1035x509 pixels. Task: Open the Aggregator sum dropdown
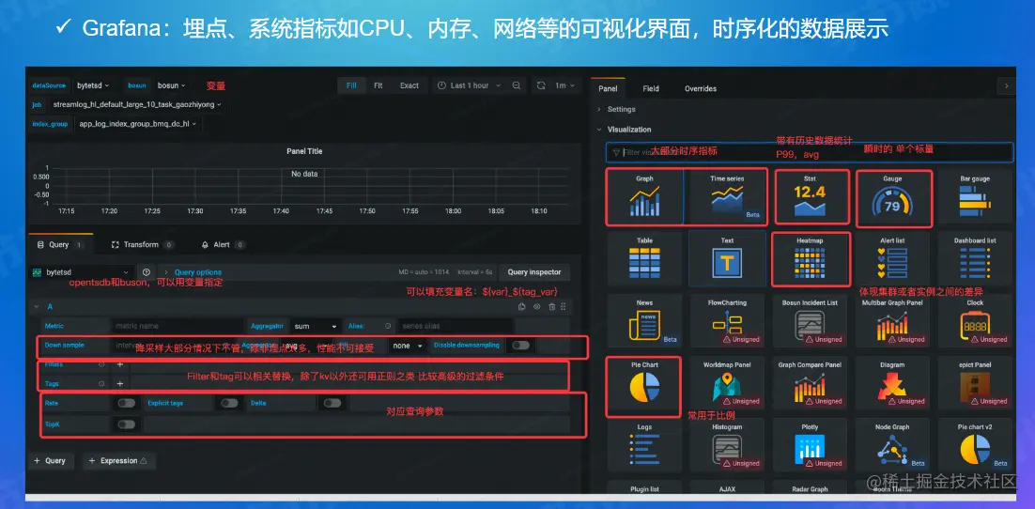317,326
